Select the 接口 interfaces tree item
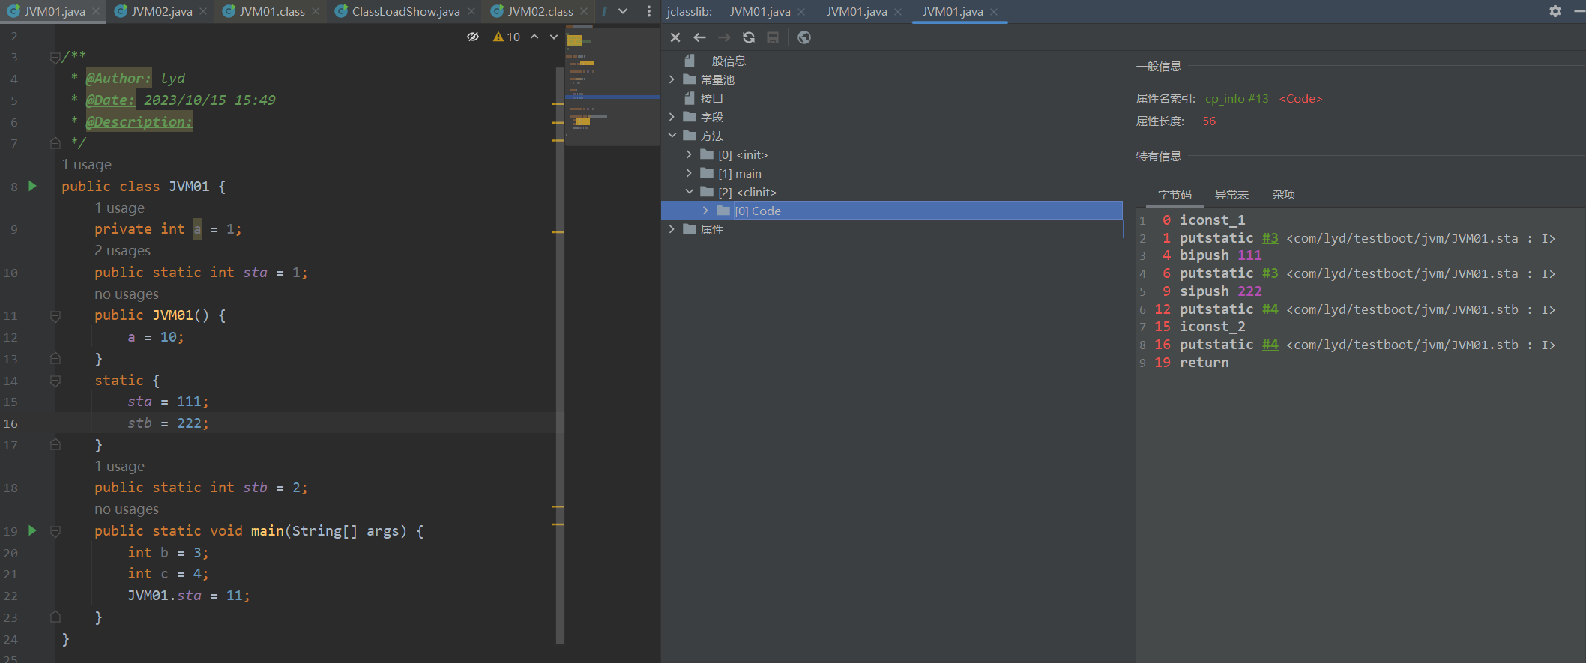 (704, 98)
